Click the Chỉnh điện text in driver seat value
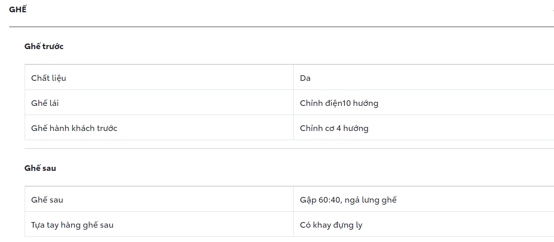The width and height of the screenshot is (554, 242). pos(321,103)
